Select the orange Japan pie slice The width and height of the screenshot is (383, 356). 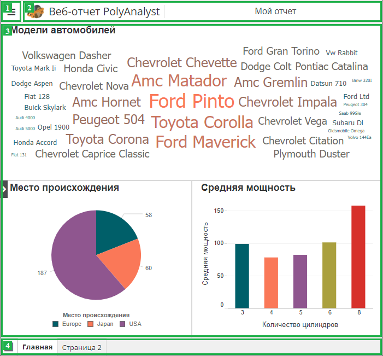pos(122,261)
